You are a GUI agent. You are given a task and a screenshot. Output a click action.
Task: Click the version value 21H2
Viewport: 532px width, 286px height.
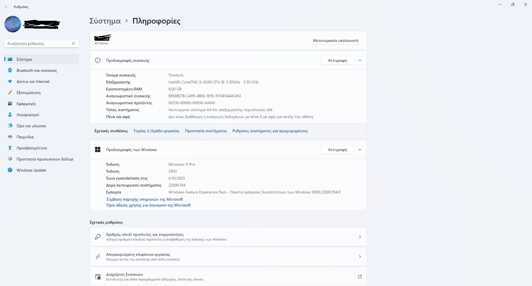click(173, 172)
